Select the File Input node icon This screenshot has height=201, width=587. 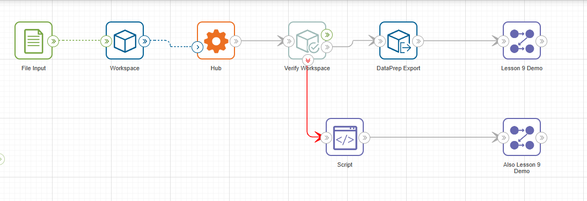[33, 40]
